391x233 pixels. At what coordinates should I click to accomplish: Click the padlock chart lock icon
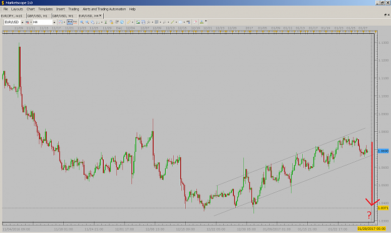111,22
